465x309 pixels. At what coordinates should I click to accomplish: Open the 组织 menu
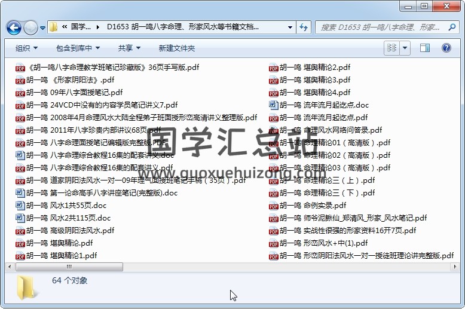[26, 48]
